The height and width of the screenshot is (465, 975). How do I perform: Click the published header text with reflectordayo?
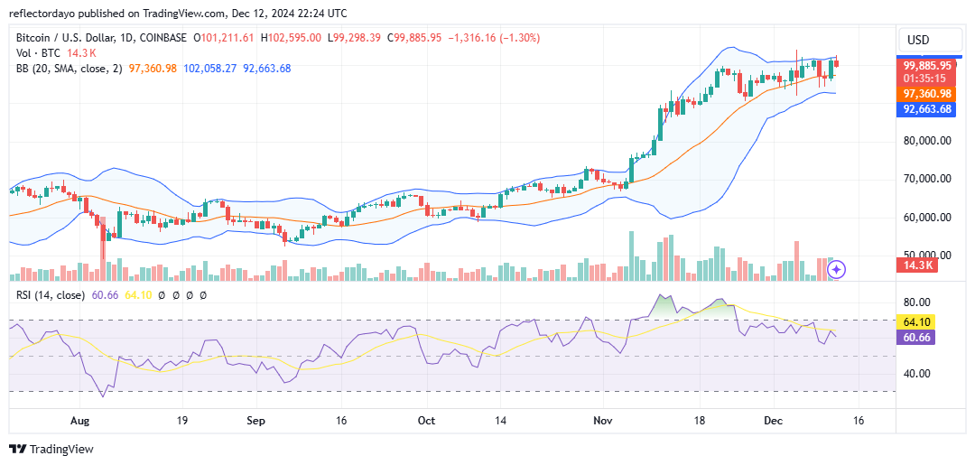point(179,13)
